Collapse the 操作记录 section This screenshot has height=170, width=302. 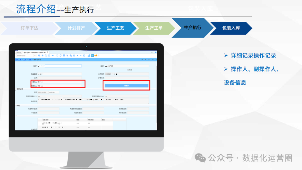(x=16, y=89)
